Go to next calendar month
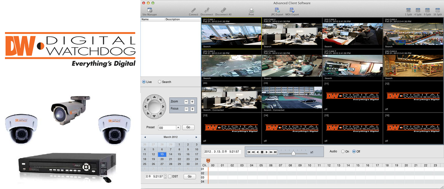This screenshot has height=189, width=444. click(196, 137)
